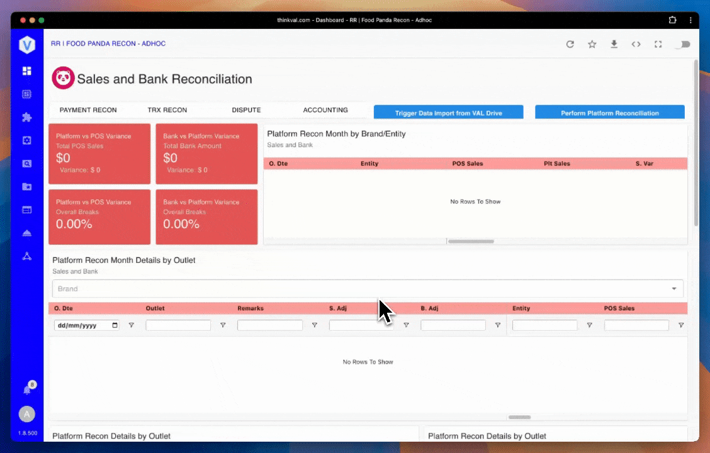This screenshot has width=710, height=453.
Task: Open the embed code brackets icon
Action: click(636, 44)
